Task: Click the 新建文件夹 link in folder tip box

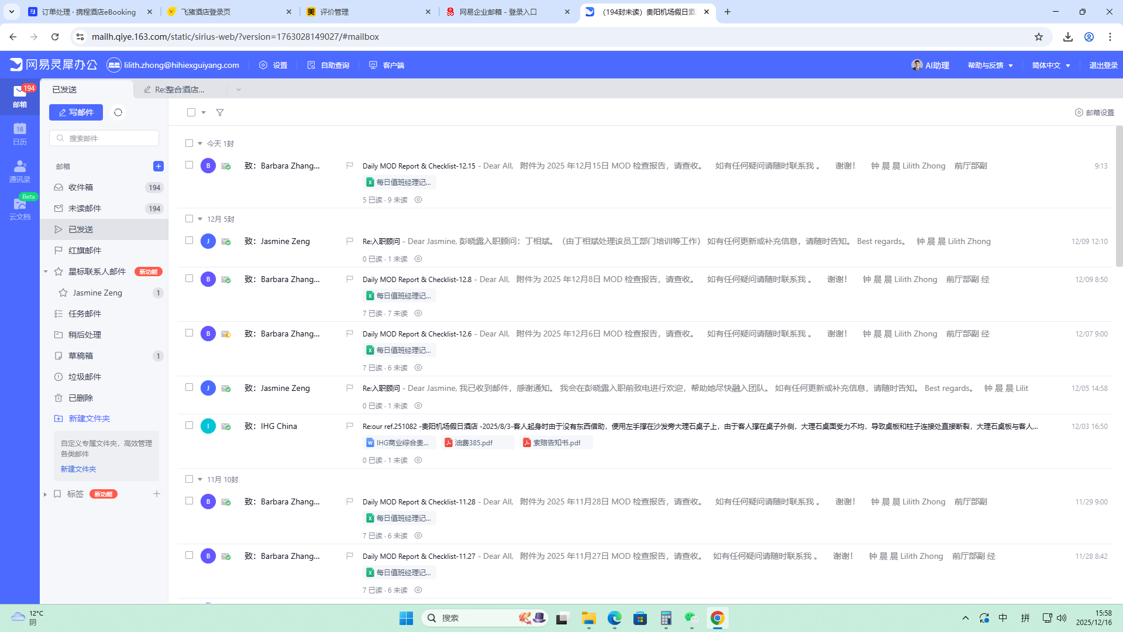Action: [78, 469]
